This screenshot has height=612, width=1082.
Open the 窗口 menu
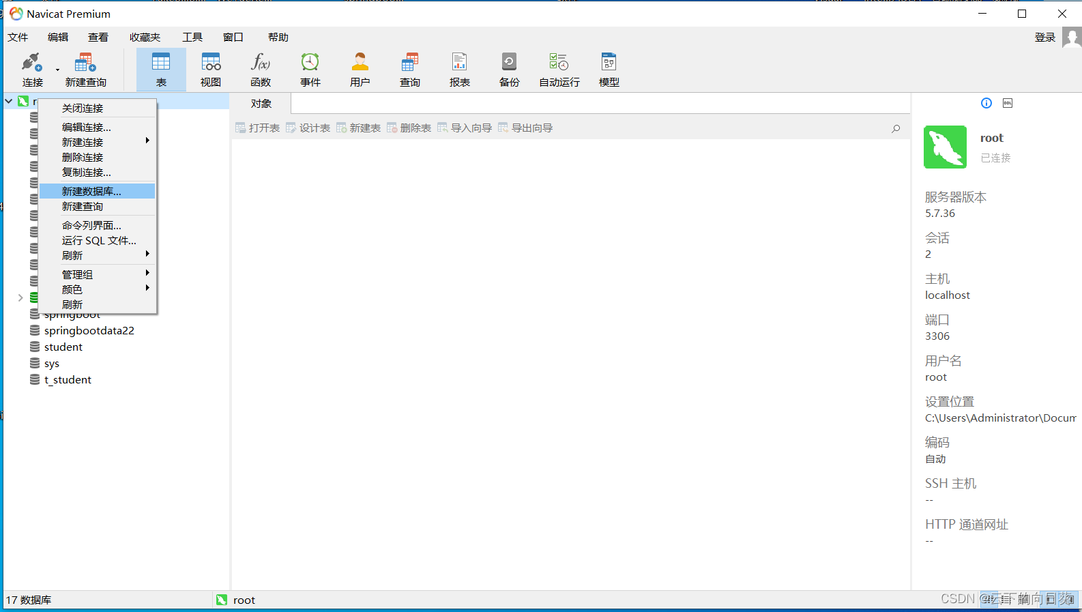coord(233,38)
